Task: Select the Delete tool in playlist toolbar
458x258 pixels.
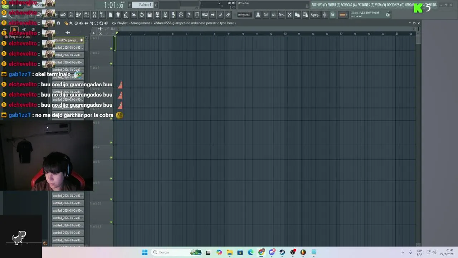Action: point(76,23)
